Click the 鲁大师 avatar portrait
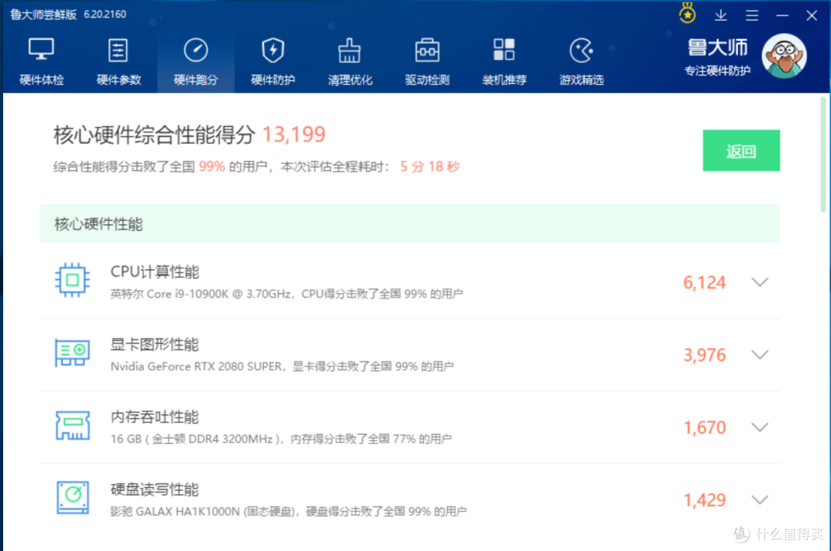Viewport: 831px width, 551px height. (x=784, y=56)
